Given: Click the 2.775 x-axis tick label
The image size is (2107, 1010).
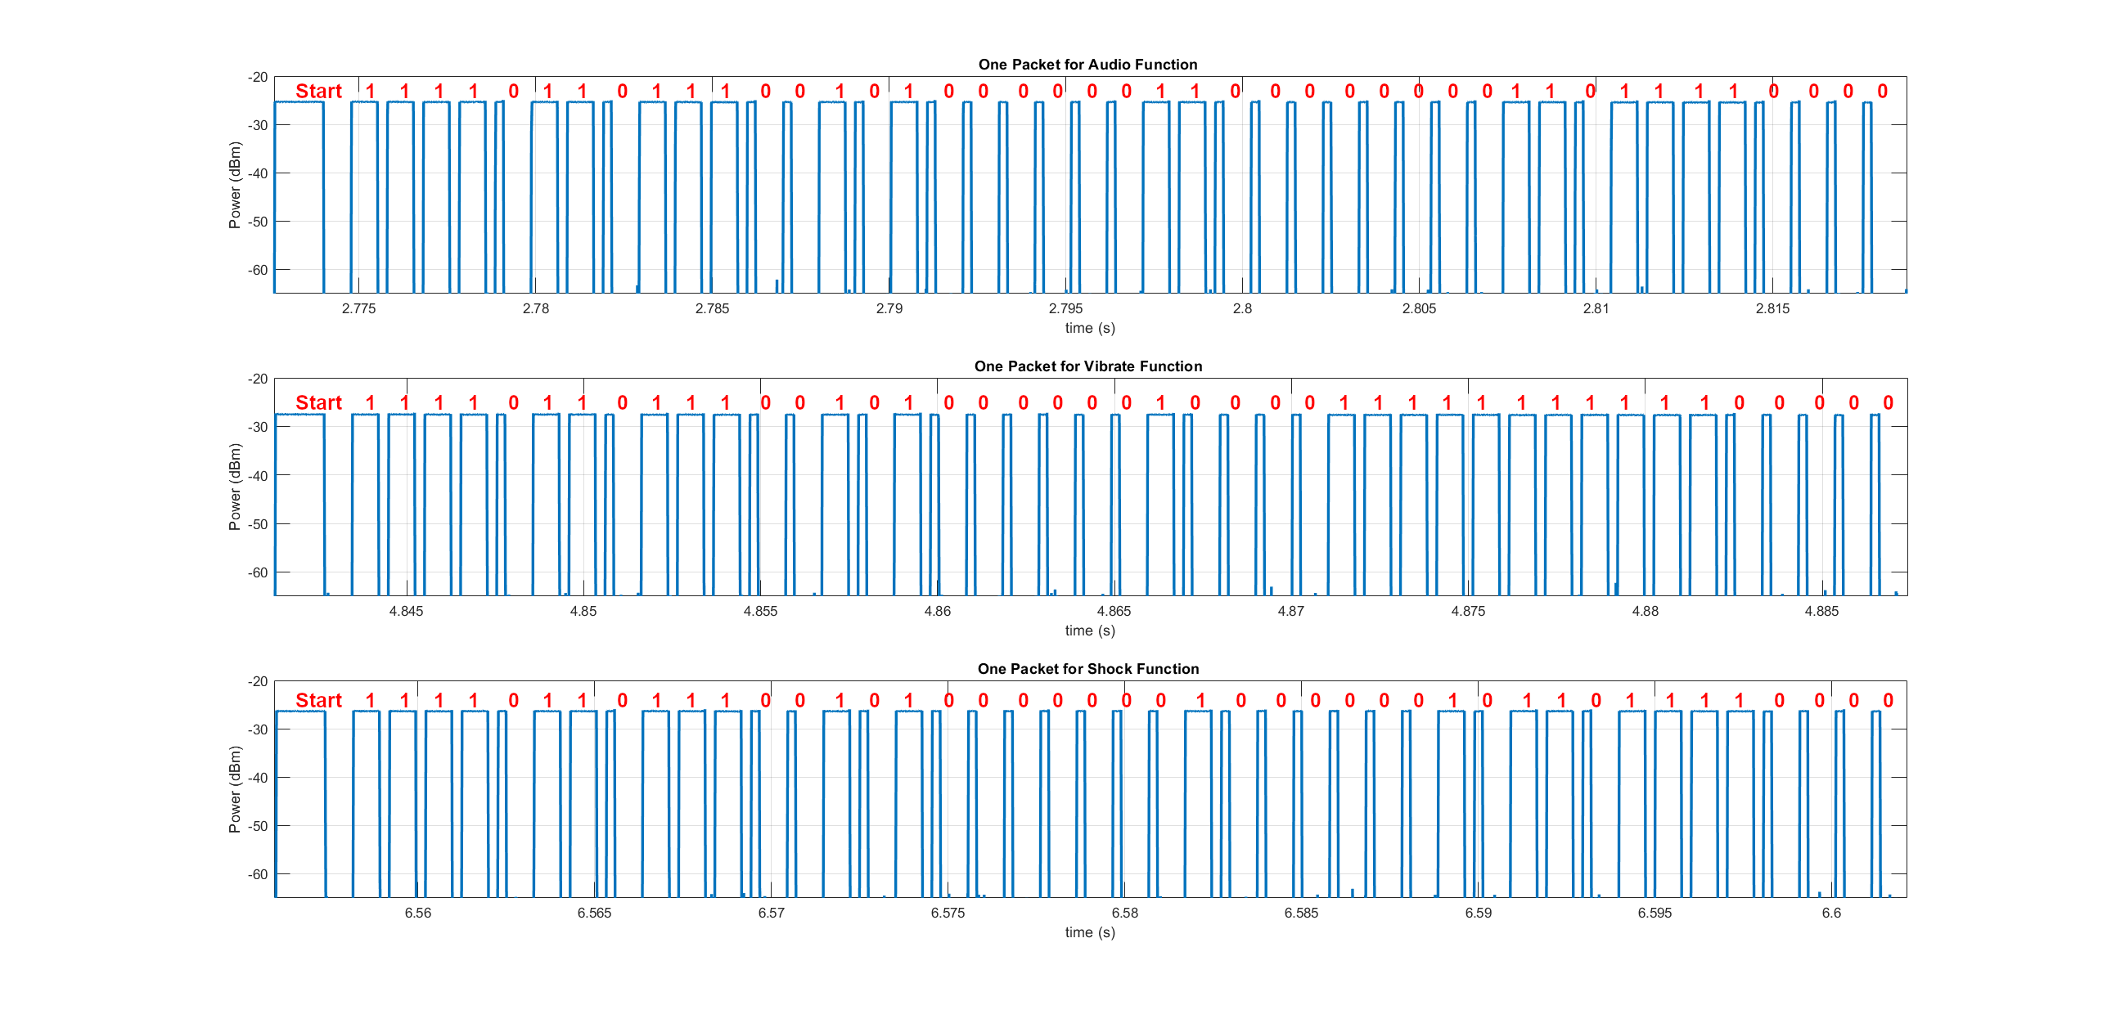Looking at the screenshot, I should pyautogui.click(x=358, y=308).
